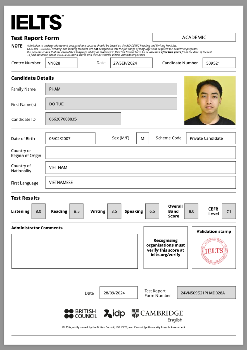Click Scheme Code field Private Candidate
The height and width of the screenshot is (350, 247).
coord(211,138)
